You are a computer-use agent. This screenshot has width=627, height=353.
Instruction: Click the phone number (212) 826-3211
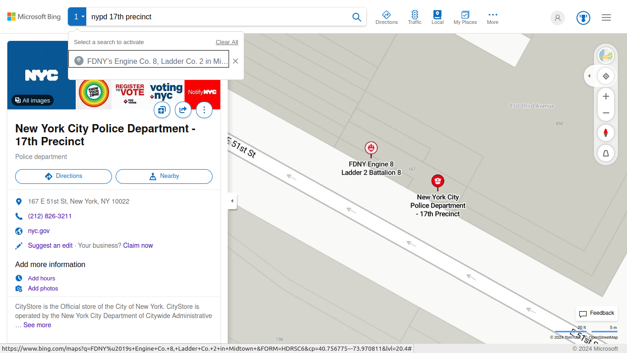(50, 216)
